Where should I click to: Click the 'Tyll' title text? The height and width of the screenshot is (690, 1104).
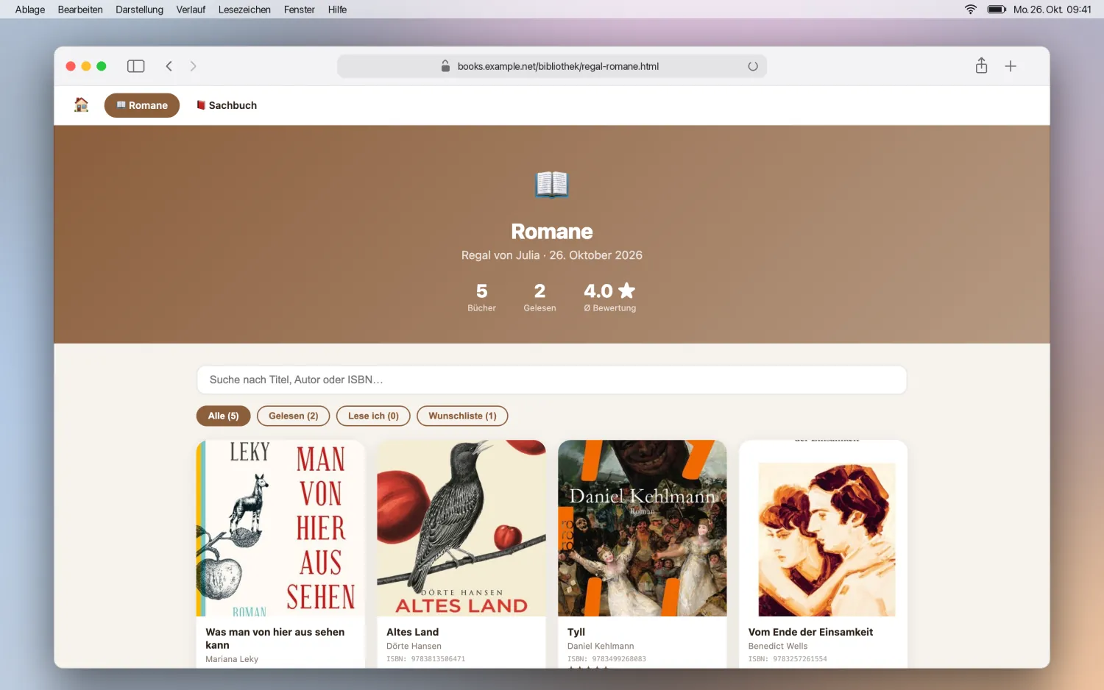pyautogui.click(x=576, y=632)
